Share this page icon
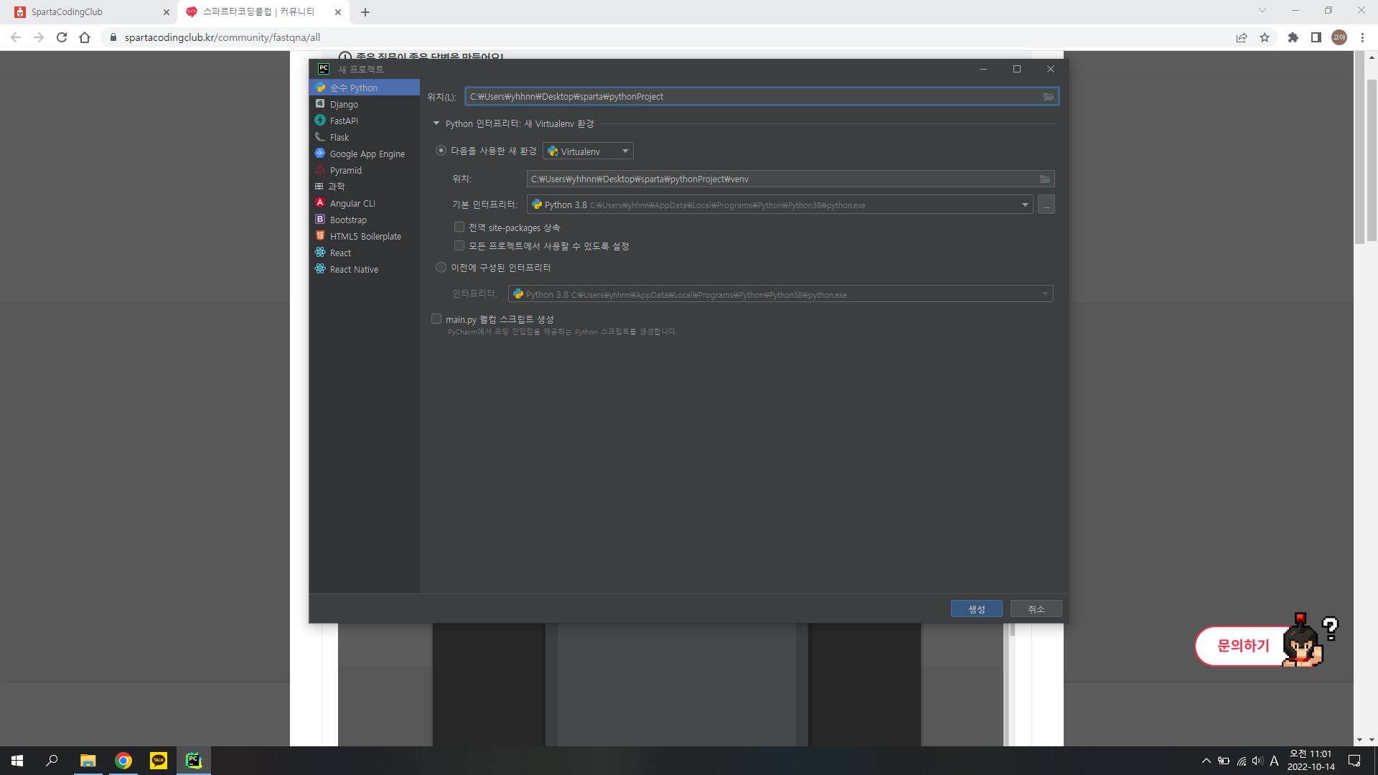 pyautogui.click(x=1242, y=37)
